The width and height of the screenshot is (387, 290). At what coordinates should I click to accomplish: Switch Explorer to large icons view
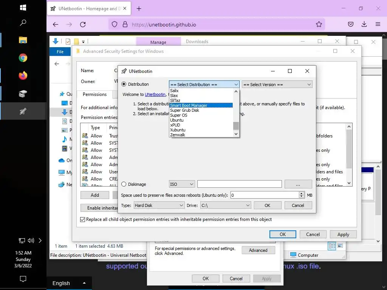(340, 246)
